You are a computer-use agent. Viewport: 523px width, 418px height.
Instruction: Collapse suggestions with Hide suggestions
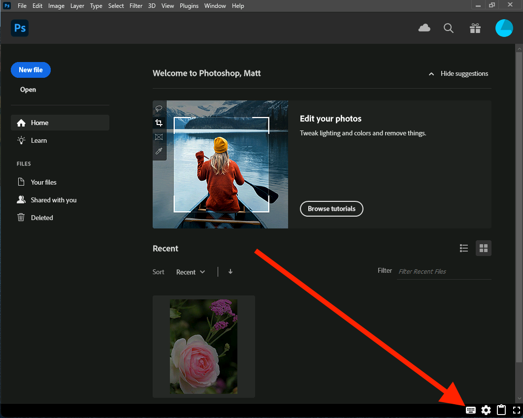(x=458, y=74)
